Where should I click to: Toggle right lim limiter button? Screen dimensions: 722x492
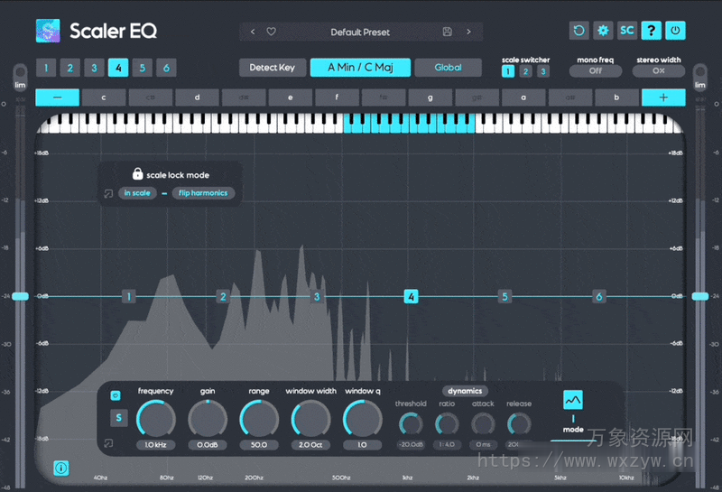[x=700, y=77]
